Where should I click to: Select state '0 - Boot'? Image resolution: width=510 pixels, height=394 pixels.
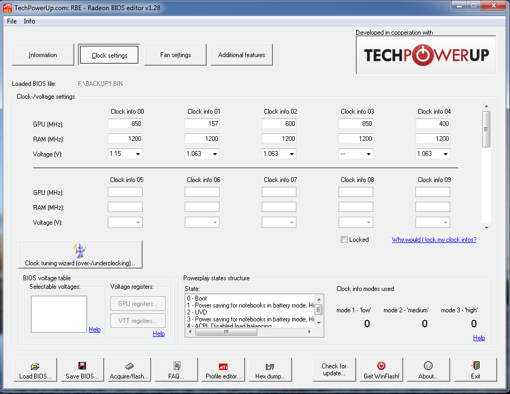coord(197,298)
